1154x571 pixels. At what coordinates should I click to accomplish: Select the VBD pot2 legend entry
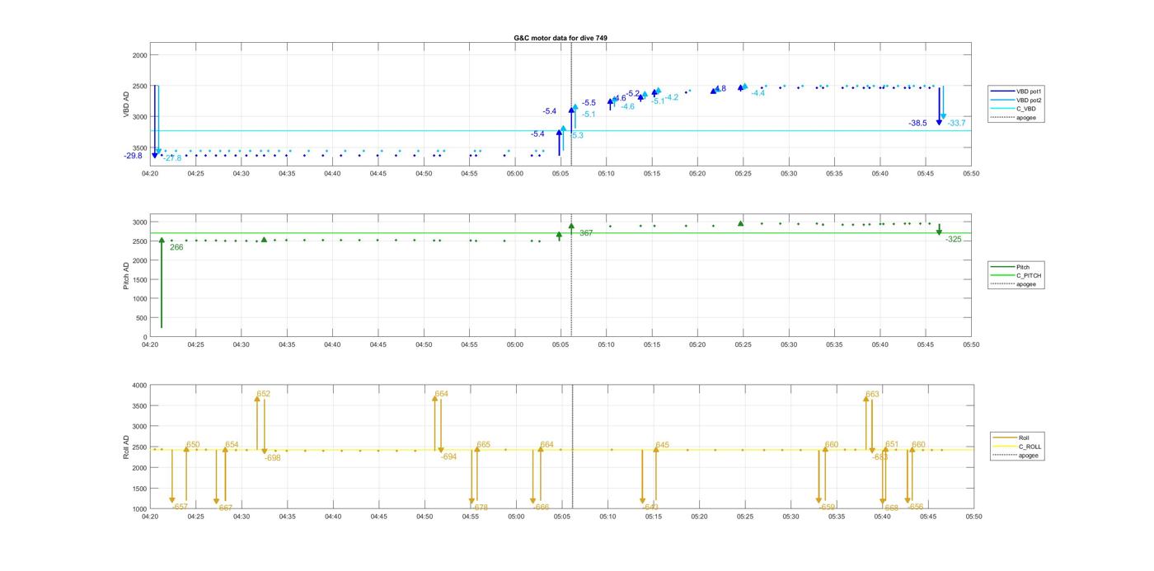(x=1017, y=101)
